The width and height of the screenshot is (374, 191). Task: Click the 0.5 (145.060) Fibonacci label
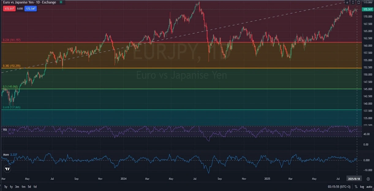tap(10, 87)
